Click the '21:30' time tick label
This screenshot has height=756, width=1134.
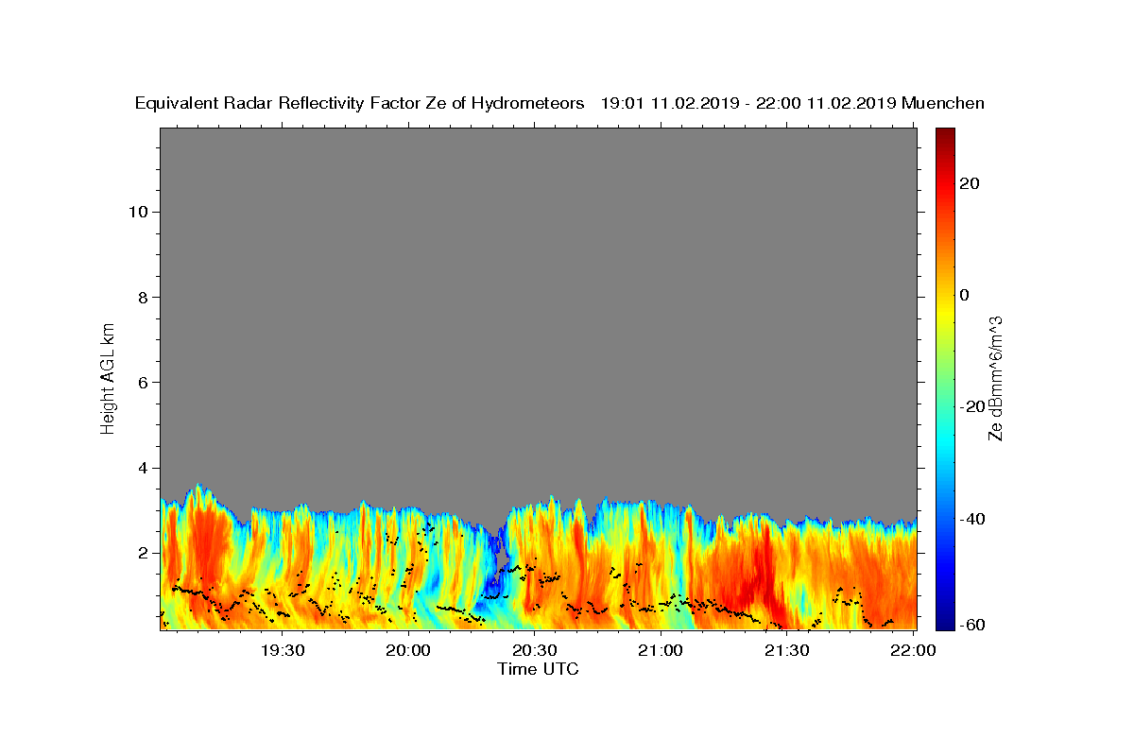pos(786,650)
